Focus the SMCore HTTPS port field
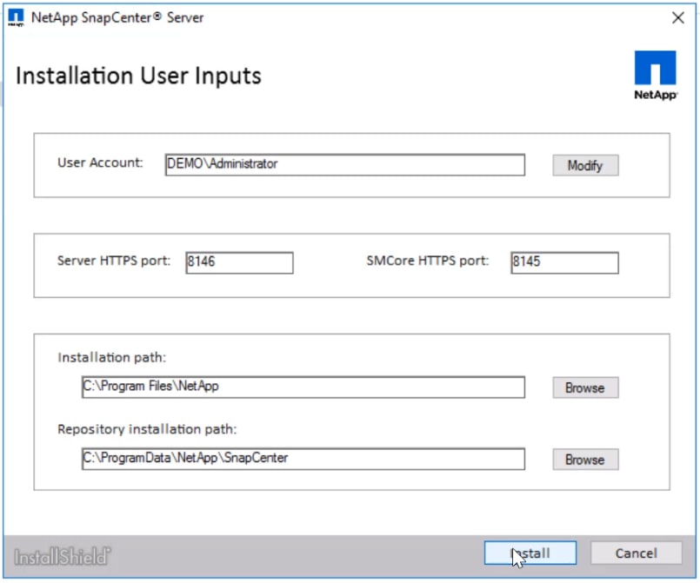 [x=564, y=262]
